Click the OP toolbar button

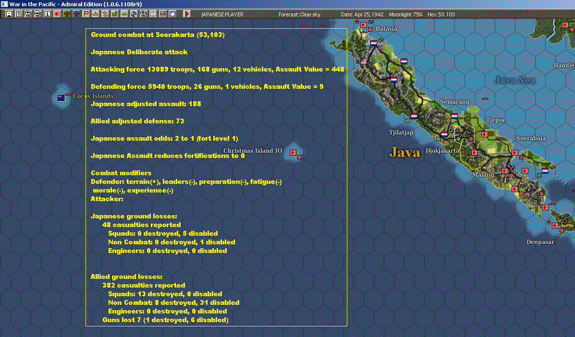tap(153, 14)
